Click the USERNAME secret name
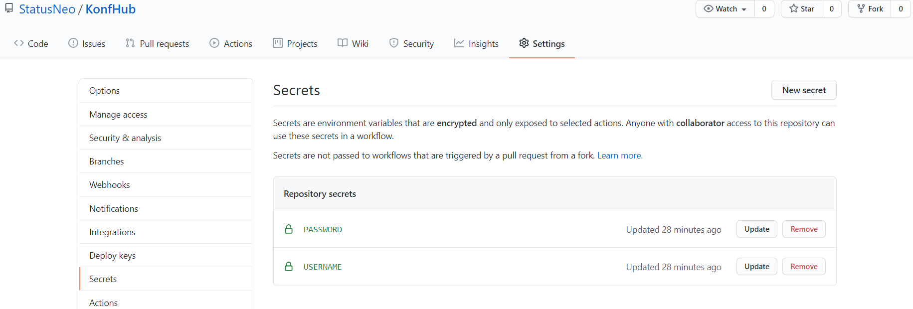Image resolution: width=913 pixels, height=309 pixels. pos(323,267)
